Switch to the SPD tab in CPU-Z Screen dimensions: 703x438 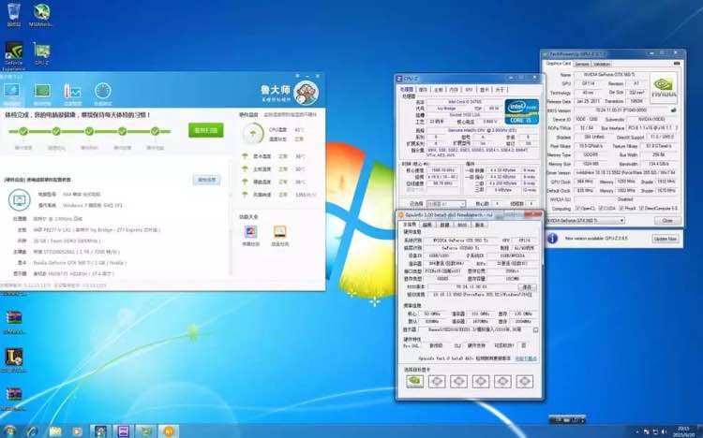coord(469,90)
